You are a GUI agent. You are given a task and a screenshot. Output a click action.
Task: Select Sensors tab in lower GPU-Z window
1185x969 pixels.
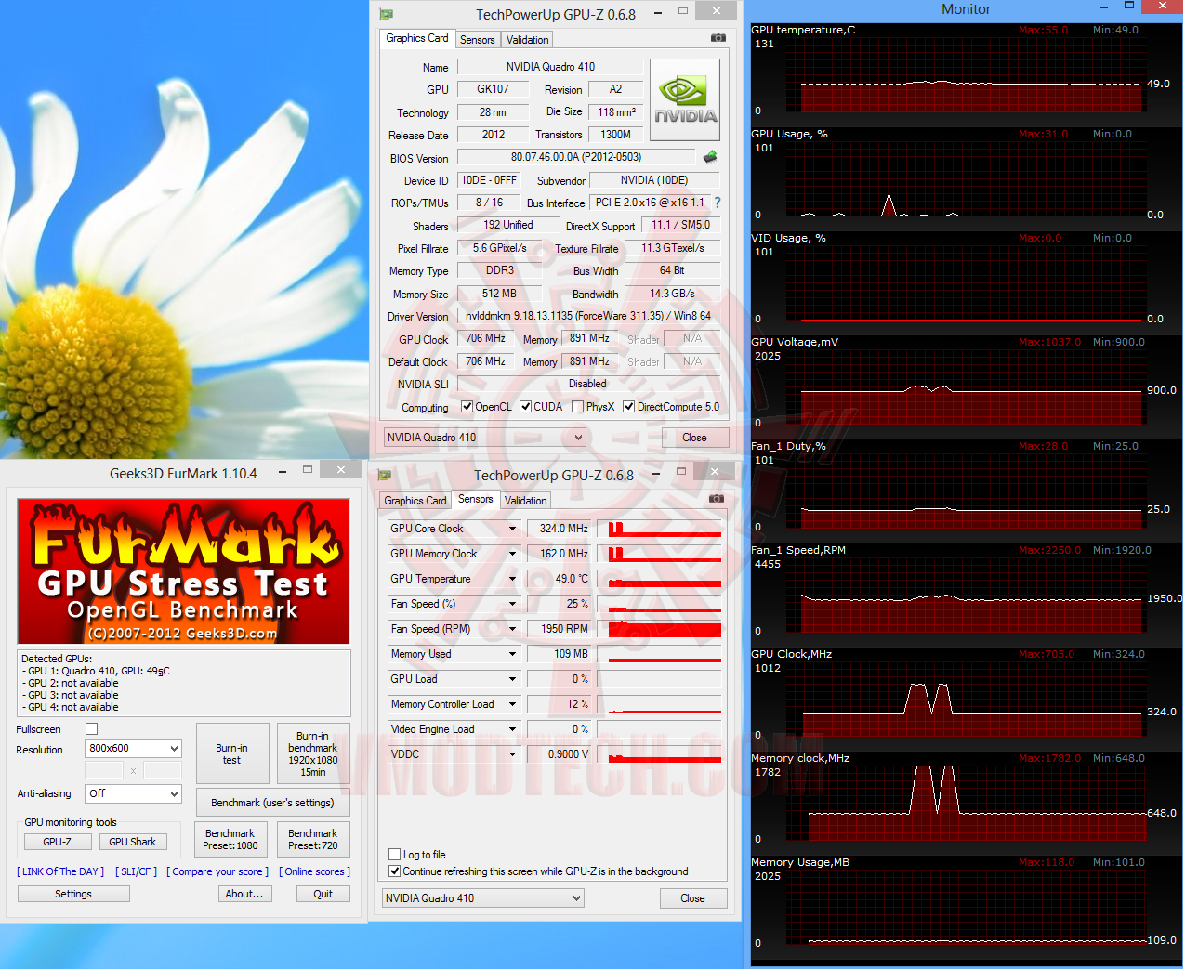tap(475, 499)
